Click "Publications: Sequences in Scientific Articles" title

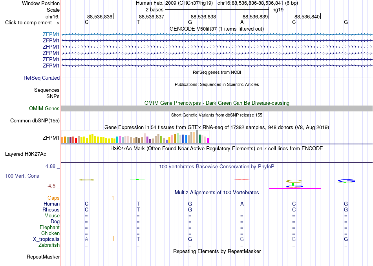point(217,84)
